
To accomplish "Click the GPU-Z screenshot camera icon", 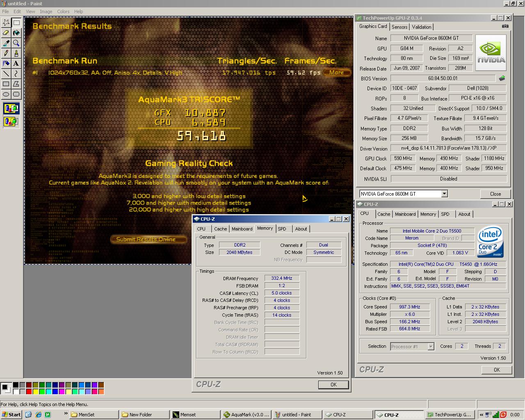I will 505,26.
